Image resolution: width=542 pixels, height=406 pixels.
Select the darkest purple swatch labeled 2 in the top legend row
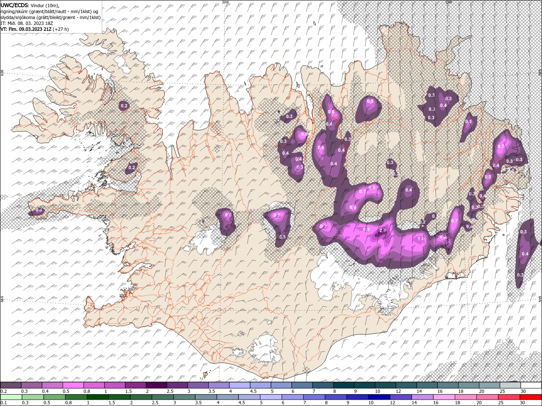(x=156, y=385)
